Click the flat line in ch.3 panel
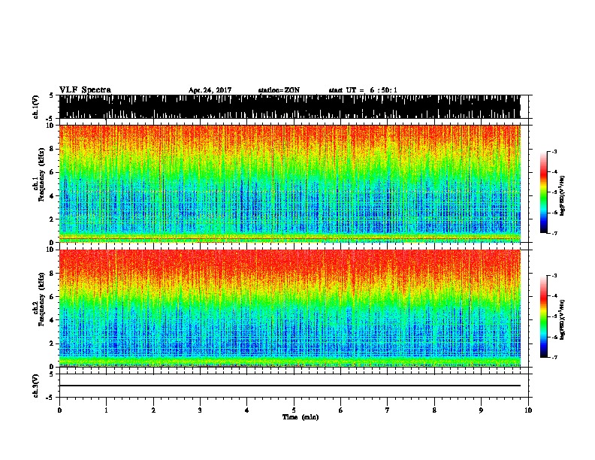Viewport: 595px width, 460px height. pos(289,386)
